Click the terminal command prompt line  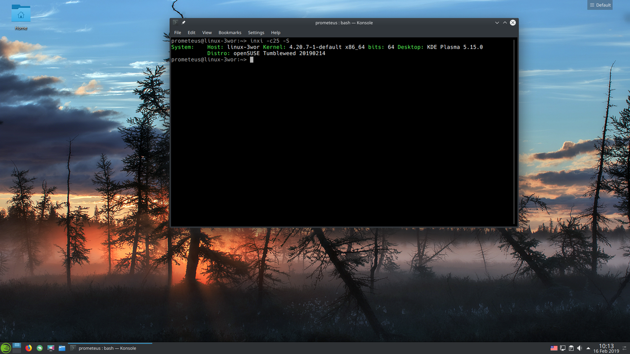click(x=212, y=59)
